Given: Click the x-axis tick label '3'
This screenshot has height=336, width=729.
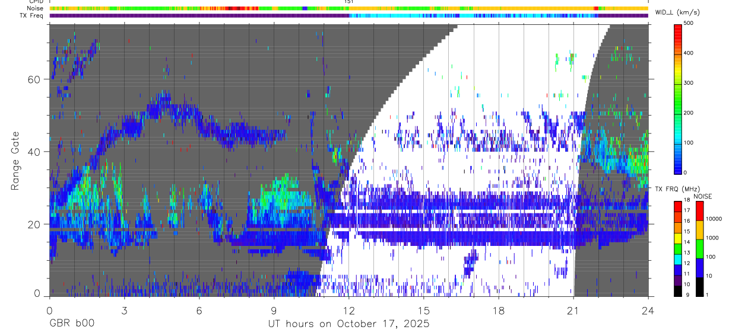Looking at the screenshot, I should pyautogui.click(x=124, y=311).
